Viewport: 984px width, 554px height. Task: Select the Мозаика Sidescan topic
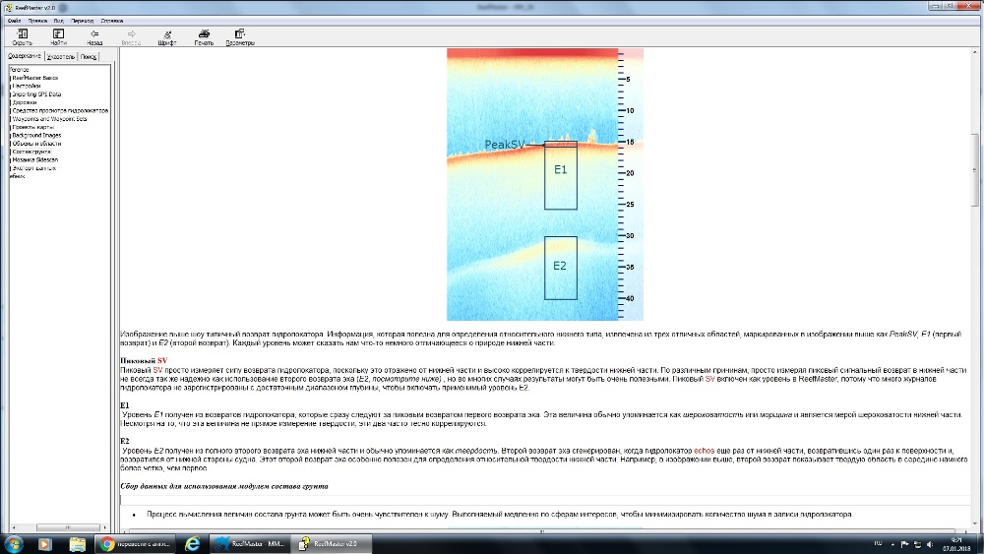tap(35, 159)
